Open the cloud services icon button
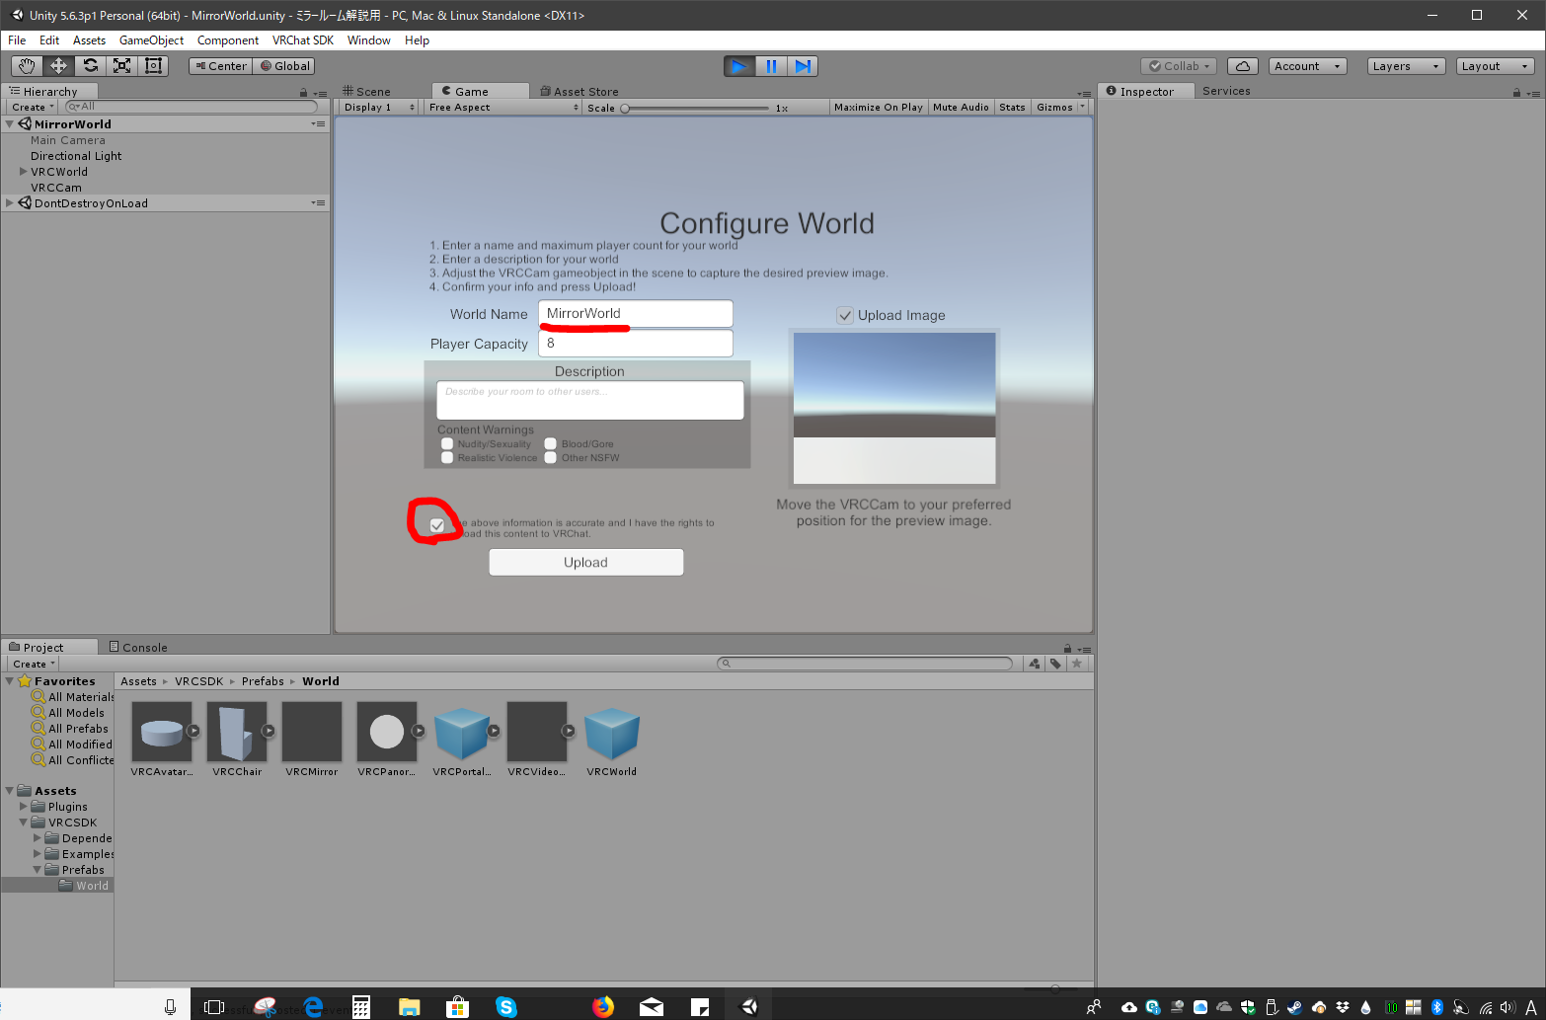The width and height of the screenshot is (1546, 1020). point(1243,66)
